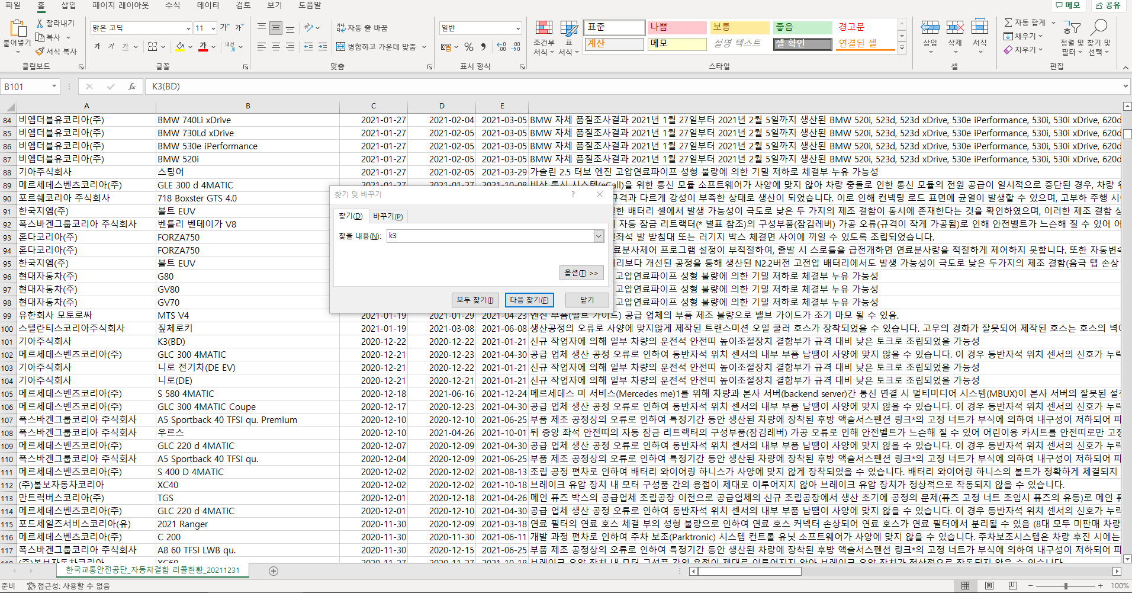1132x593 pixels.
Task: Click the Paste (붙여넣기) clipboard icon
Action: (17, 28)
